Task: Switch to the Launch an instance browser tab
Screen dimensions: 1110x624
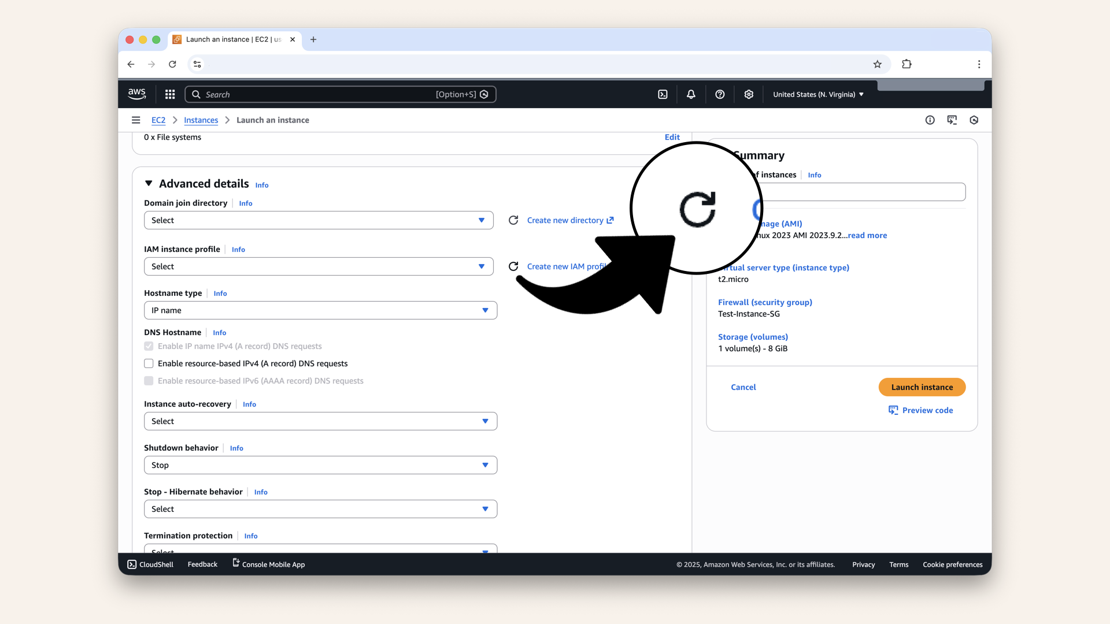Action: [230, 39]
